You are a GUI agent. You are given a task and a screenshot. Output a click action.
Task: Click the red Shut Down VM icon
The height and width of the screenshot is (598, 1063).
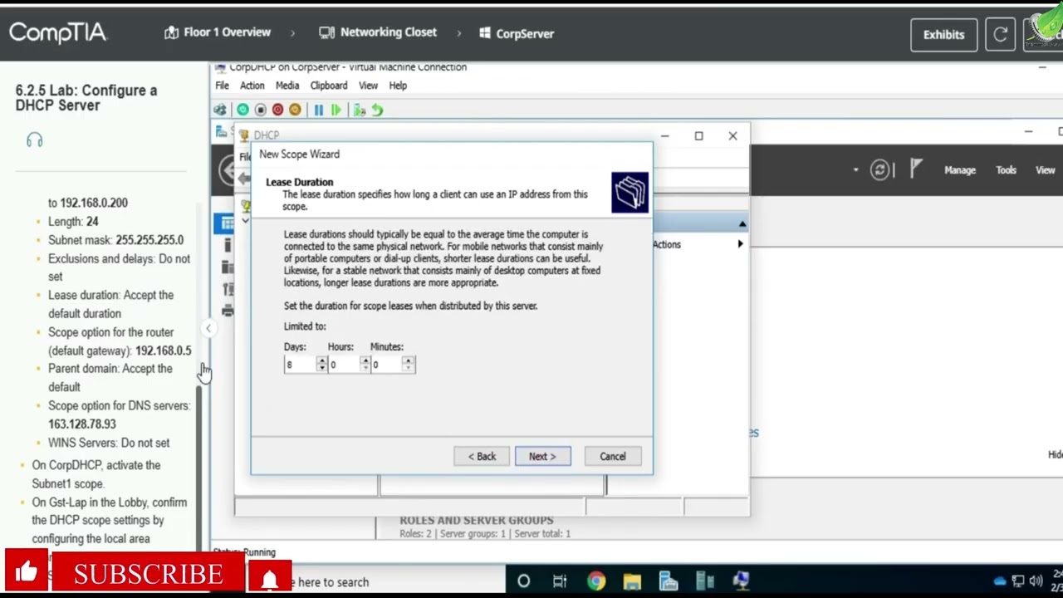pyautogui.click(x=277, y=110)
